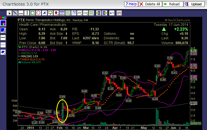The height and width of the screenshot is (130, 207).
Task: Open the blue arrowhead style options
Action: tap(3, 52)
